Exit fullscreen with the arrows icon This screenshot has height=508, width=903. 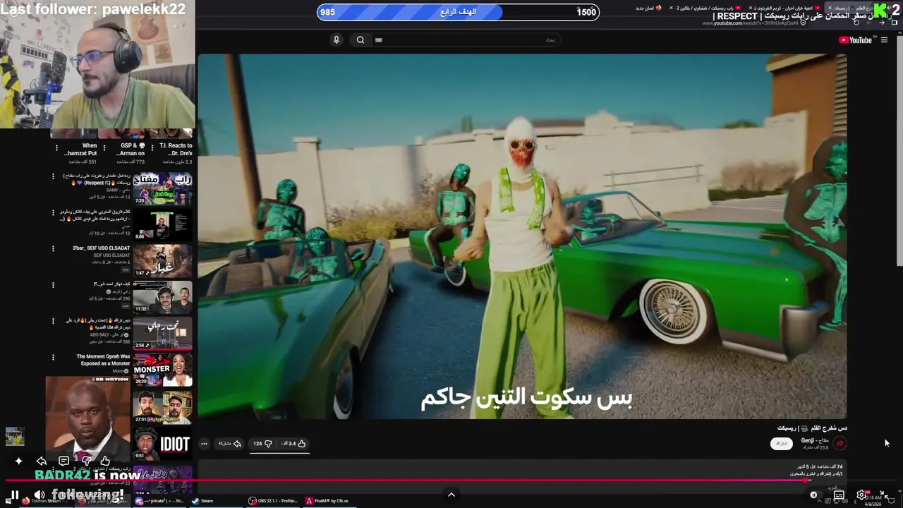coord(885,495)
